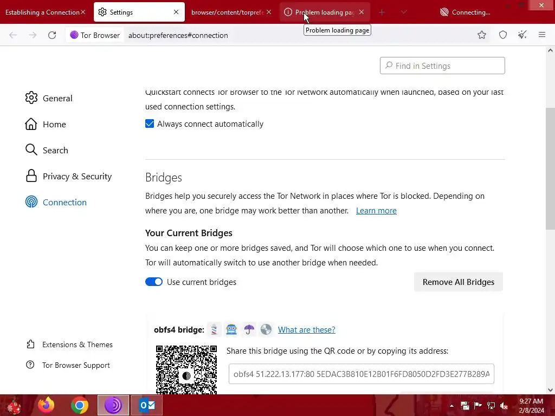Image resolution: width=555 pixels, height=416 pixels.
Task: Open the Start menu button
Action: 14,405
